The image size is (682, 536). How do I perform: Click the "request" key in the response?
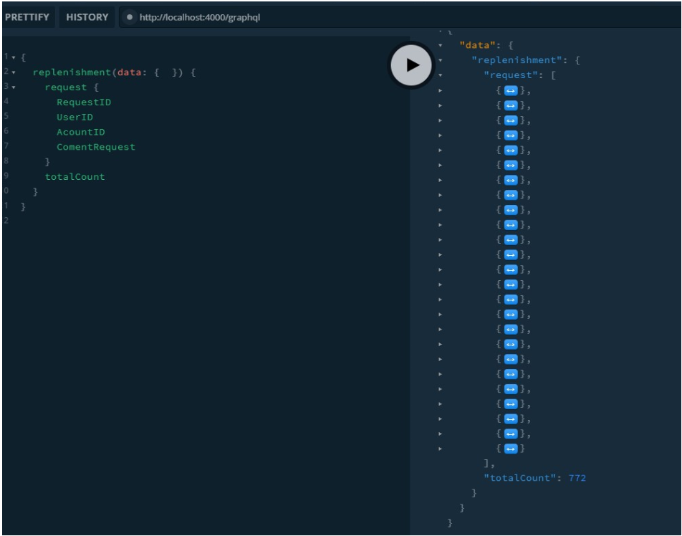coord(511,75)
